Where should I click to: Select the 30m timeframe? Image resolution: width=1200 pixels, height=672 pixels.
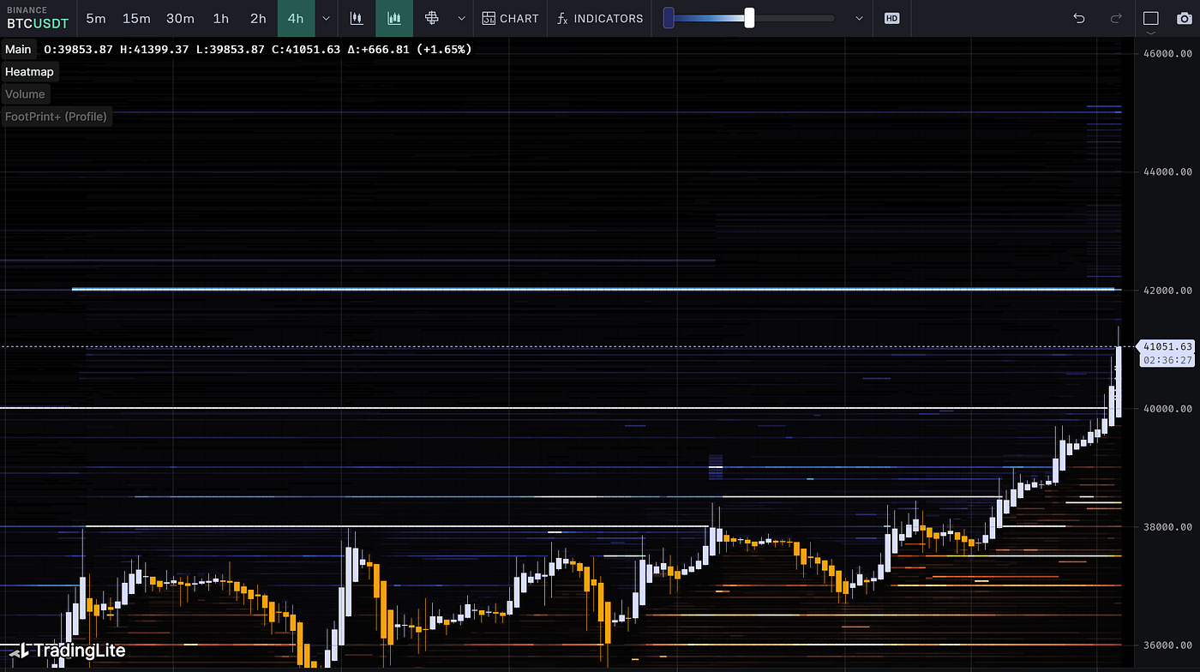point(180,18)
